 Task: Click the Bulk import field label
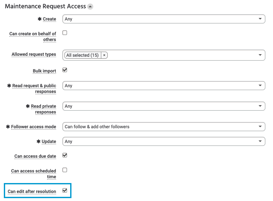click(x=44, y=71)
